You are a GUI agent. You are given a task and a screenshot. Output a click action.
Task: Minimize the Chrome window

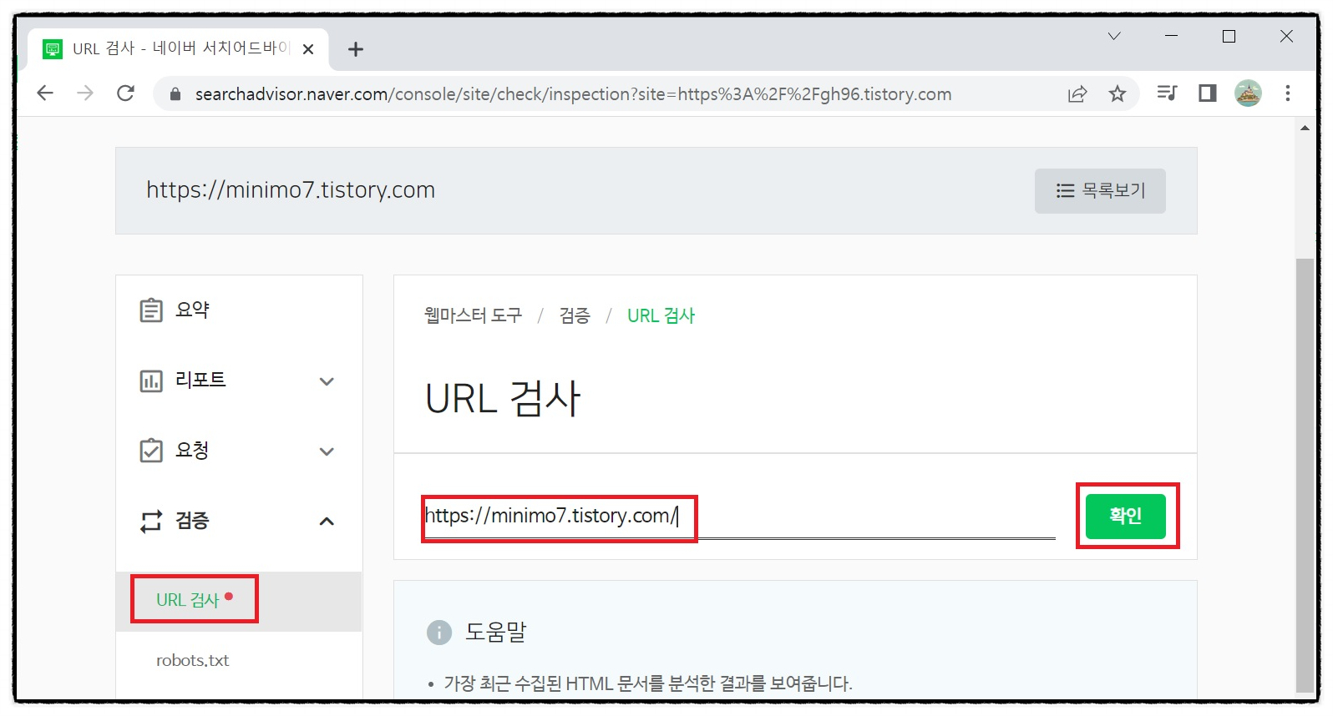tap(1172, 36)
